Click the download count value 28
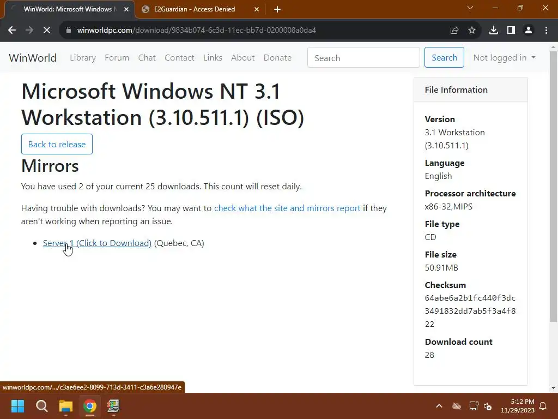This screenshot has width=558, height=419. tap(429, 355)
